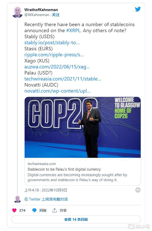Open the stably.io/post/stably-to… link
152x231 pixels.
click(x=52, y=43)
